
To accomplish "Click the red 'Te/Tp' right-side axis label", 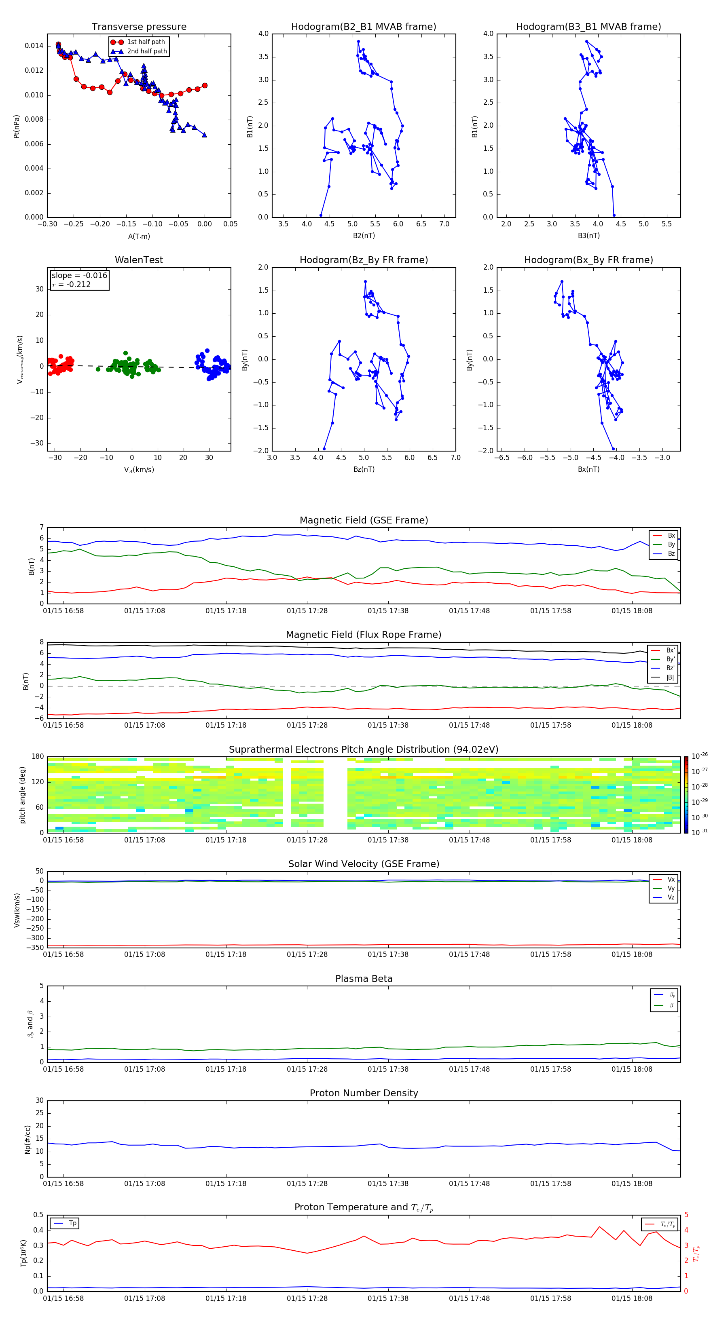I will 696,1253.
